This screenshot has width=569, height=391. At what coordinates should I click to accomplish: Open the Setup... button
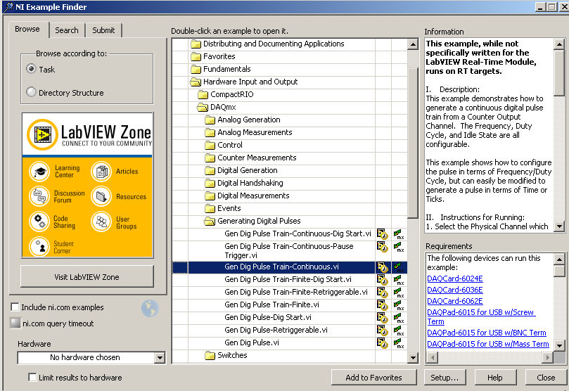pos(445,378)
